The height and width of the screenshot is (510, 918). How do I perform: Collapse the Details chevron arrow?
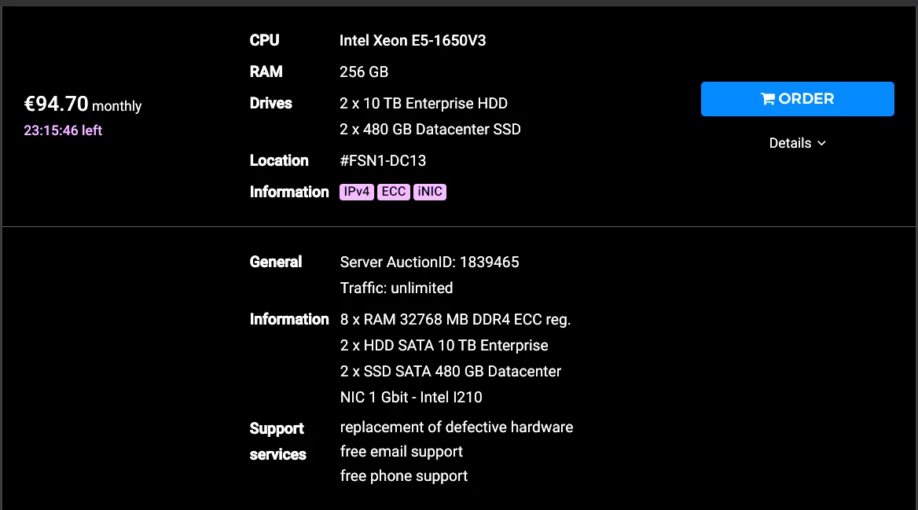pos(822,144)
